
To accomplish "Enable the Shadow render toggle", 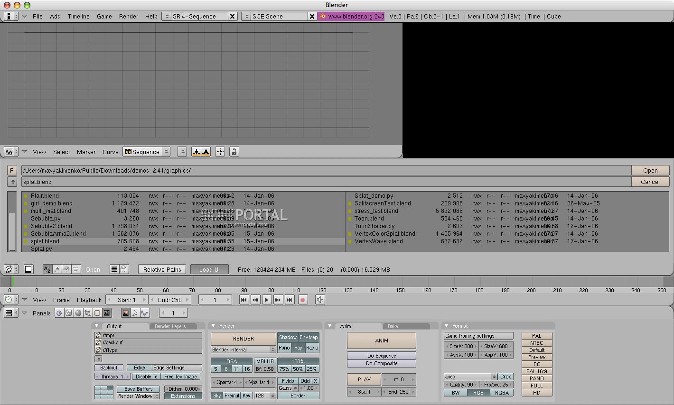I will (x=288, y=337).
